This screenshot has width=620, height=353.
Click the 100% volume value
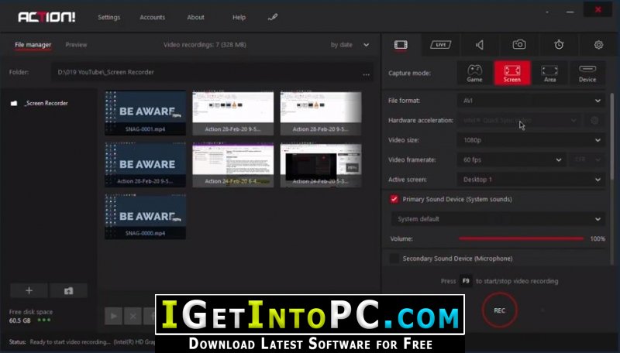coord(598,238)
